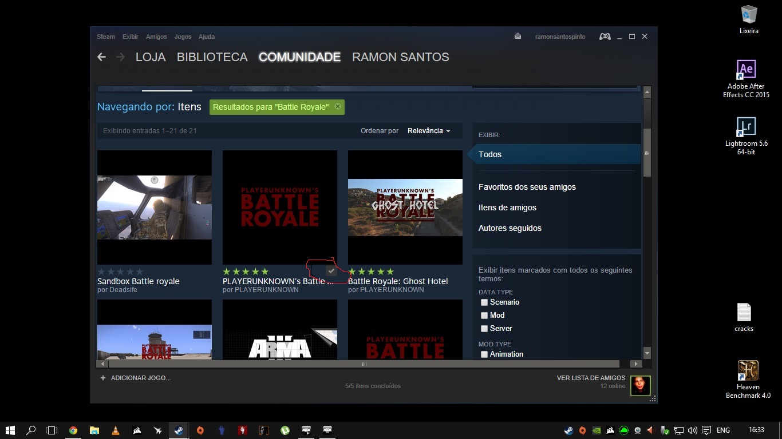This screenshot has height=439, width=782.
Task: Select the Heaven Benchmark 4.0 shortcut
Action: (748, 380)
